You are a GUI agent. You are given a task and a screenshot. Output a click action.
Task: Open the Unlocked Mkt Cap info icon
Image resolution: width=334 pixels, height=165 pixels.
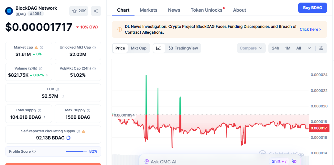pos(94,48)
